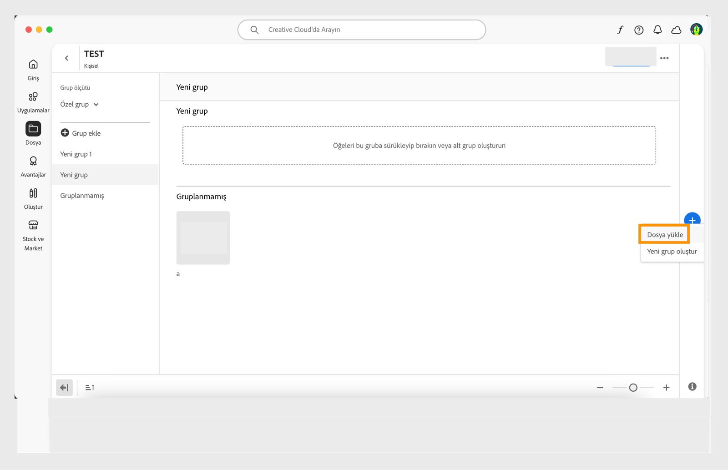Image resolution: width=728 pixels, height=470 pixels.
Task: Select Gruplanmamış in the sidebar list
Action: pyautogui.click(x=105, y=196)
